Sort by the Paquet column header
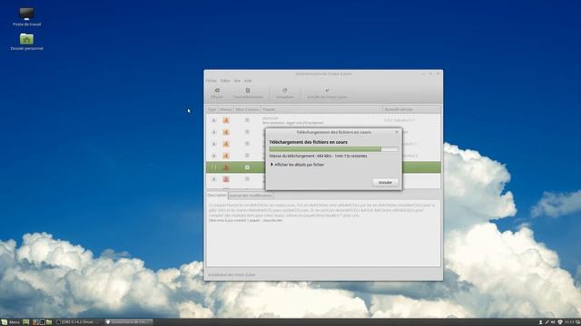The image size is (581, 326). 321,110
